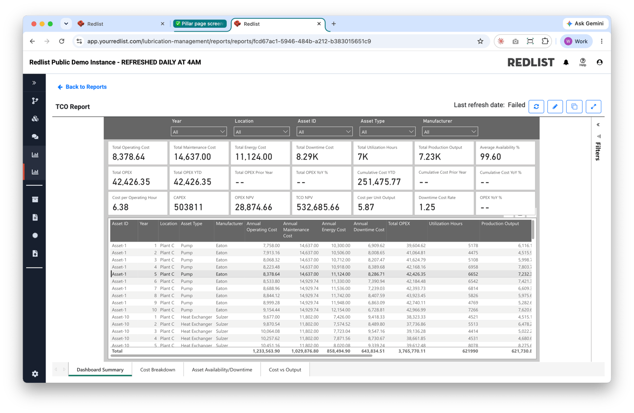Screen dimensions: 634x413
Task: Open the user account profile icon
Action: coord(599,62)
